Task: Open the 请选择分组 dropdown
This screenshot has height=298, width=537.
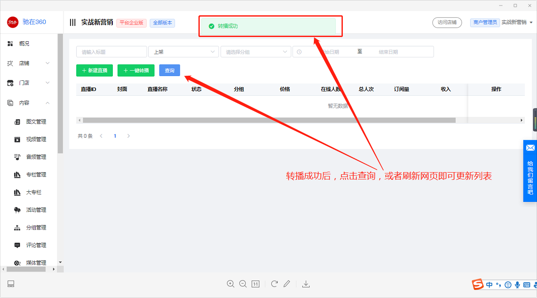Action: click(256, 52)
